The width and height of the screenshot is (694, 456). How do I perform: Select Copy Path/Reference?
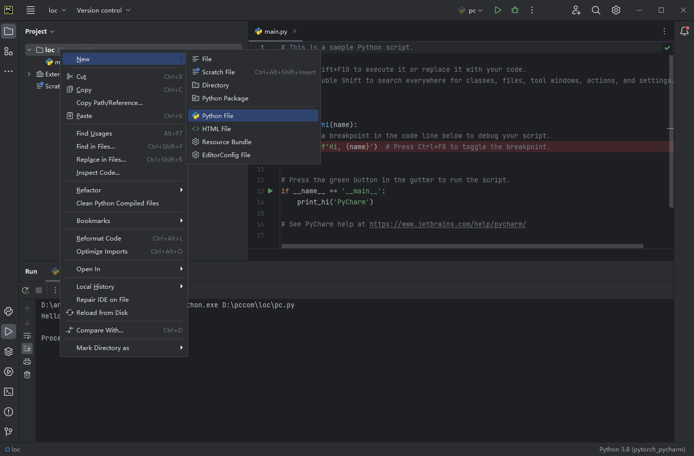tap(124, 103)
